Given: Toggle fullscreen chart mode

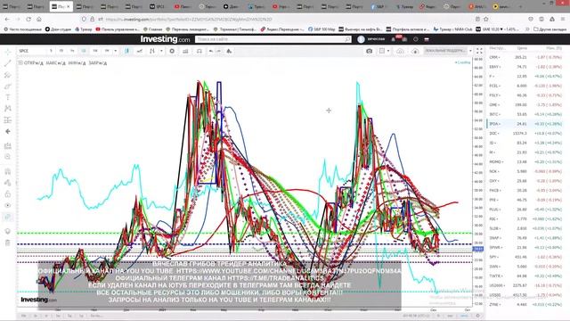Looking at the screenshot, I should click(x=479, y=51).
